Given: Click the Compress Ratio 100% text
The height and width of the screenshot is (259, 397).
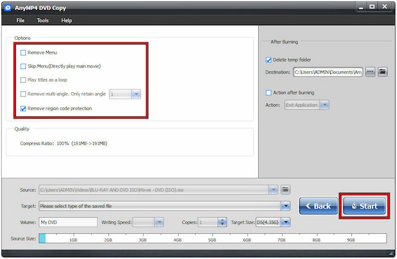Looking at the screenshot, I should click(x=64, y=144).
